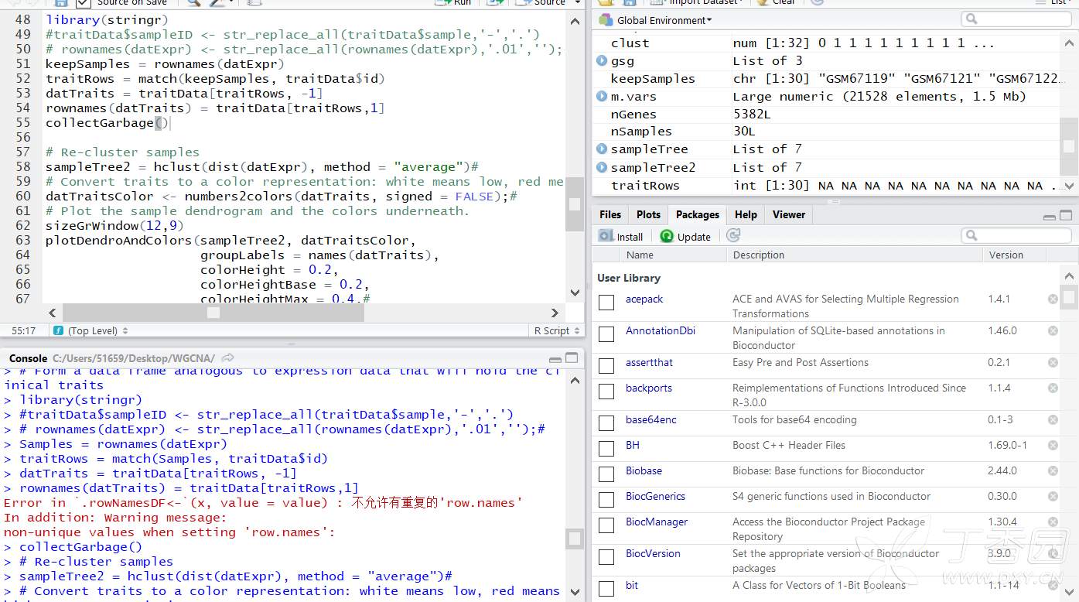
Task: Click Update packages button
Action: coord(685,237)
